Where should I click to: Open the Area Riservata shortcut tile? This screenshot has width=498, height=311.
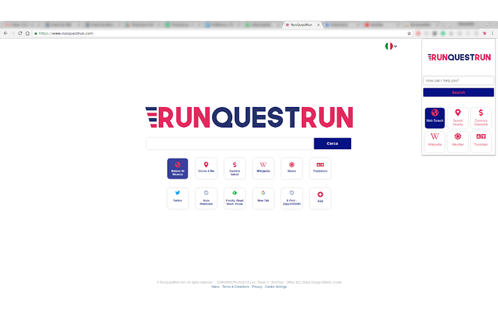206,198
